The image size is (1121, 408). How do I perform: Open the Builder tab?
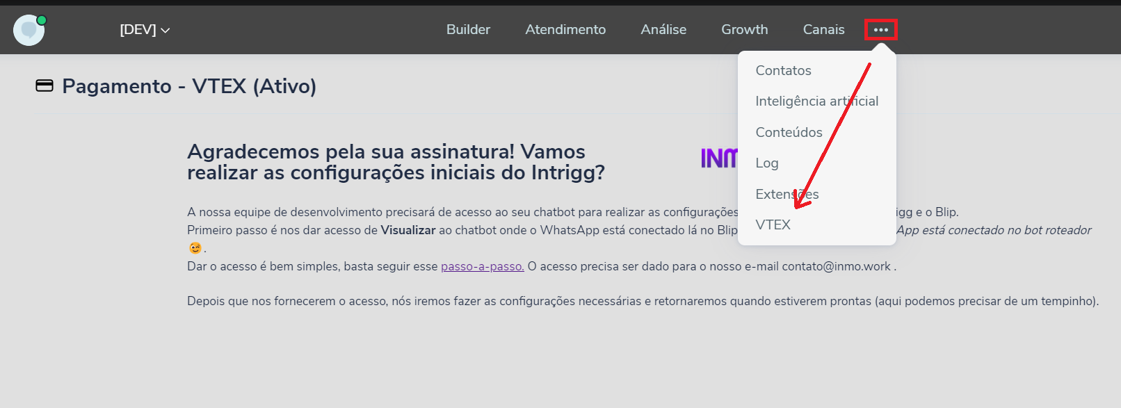pos(468,30)
